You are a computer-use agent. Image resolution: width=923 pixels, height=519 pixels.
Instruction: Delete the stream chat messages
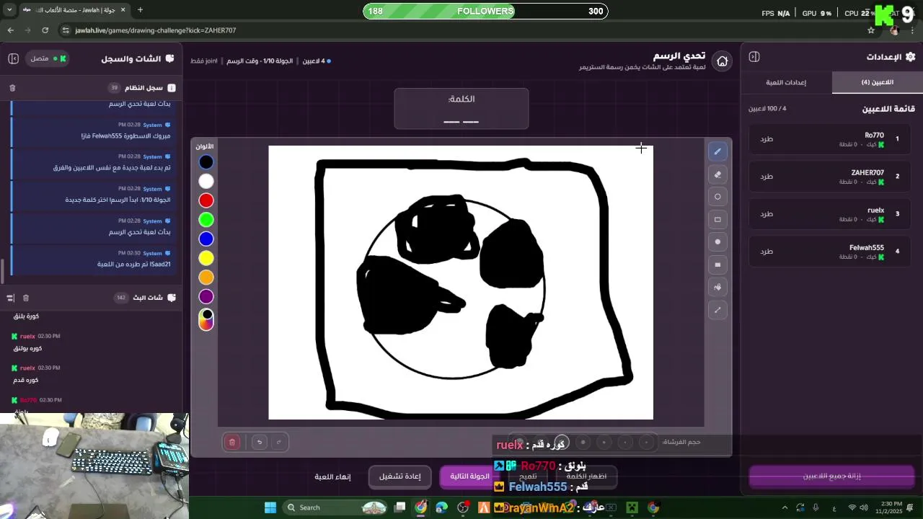26,298
